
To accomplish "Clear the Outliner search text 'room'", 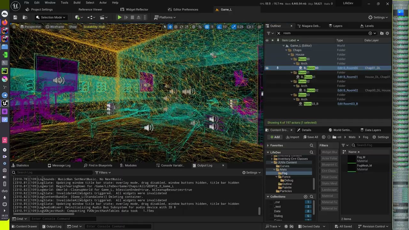I will coord(279,33).
